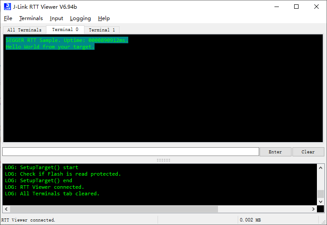Screen dimensions: 327x225
Task: Click the splitter handle dots between panels
Action: coord(164,160)
